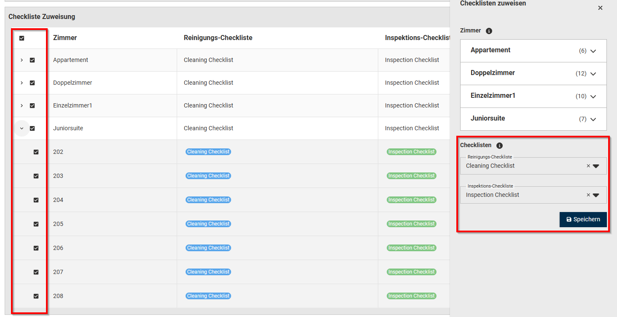Click room number 203 in the table
The height and width of the screenshot is (317, 617).
click(x=58, y=176)
